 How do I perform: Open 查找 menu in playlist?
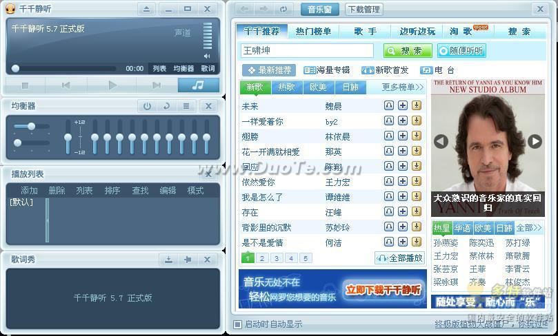[140, 191]
